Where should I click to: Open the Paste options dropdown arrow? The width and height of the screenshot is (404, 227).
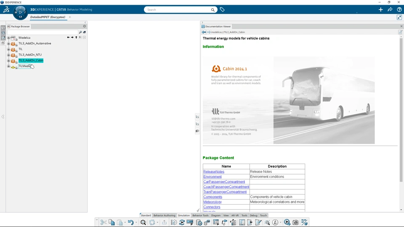pos(125,223)
